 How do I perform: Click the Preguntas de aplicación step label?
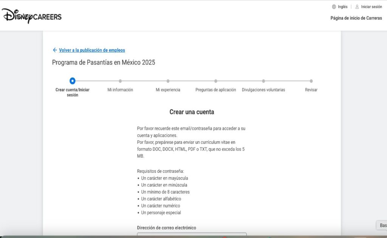(216, 90)
